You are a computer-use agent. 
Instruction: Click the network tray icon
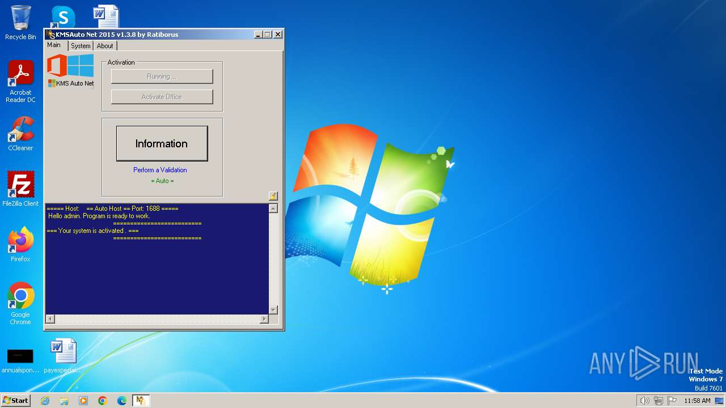coord(659,401)
